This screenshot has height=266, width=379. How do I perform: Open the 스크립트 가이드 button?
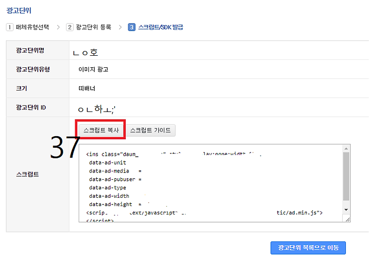[x=151, y=130]
